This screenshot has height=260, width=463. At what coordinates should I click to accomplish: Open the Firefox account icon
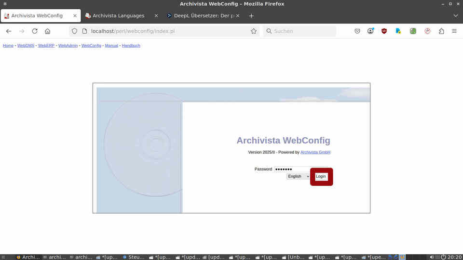click(x=370, y=31)
